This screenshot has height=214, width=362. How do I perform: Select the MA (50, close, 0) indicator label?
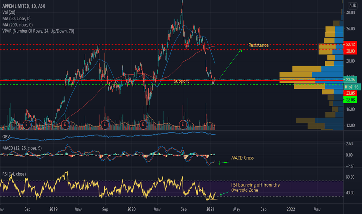(x=16, y=19)
